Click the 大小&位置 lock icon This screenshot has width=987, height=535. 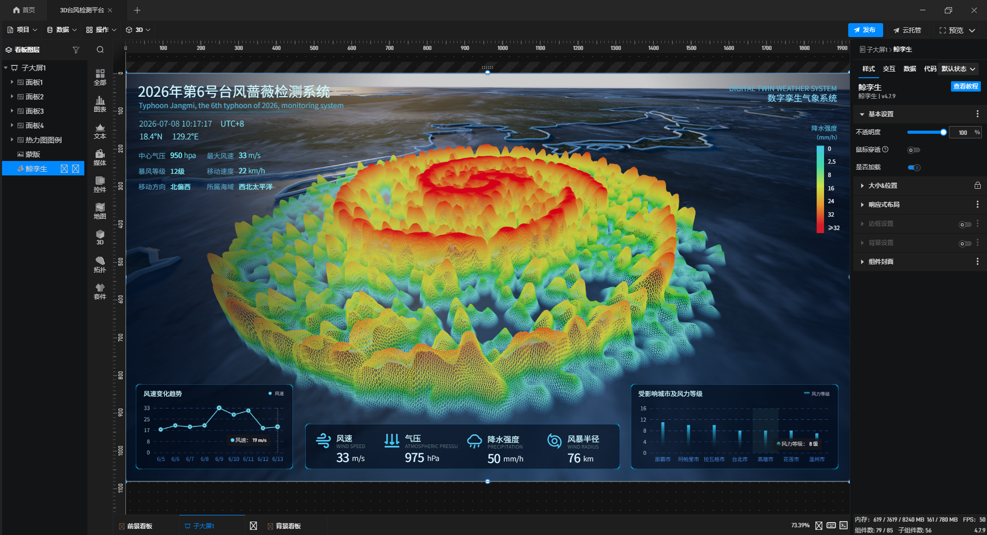click(x=977, y=185)
